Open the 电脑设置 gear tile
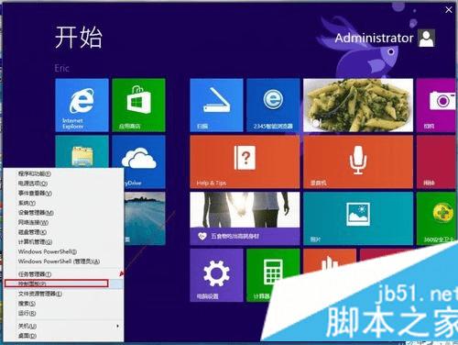This screenshot has height=345, width=458. pos(216,275)
